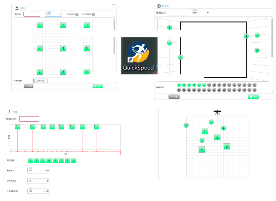
Task: Click green square 3 in the bottom-right grid
Action: point(227,146)
